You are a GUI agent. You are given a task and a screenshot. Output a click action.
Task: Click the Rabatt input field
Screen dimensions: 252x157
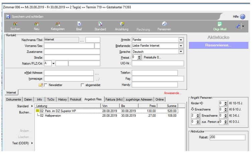tap(227, 137)
